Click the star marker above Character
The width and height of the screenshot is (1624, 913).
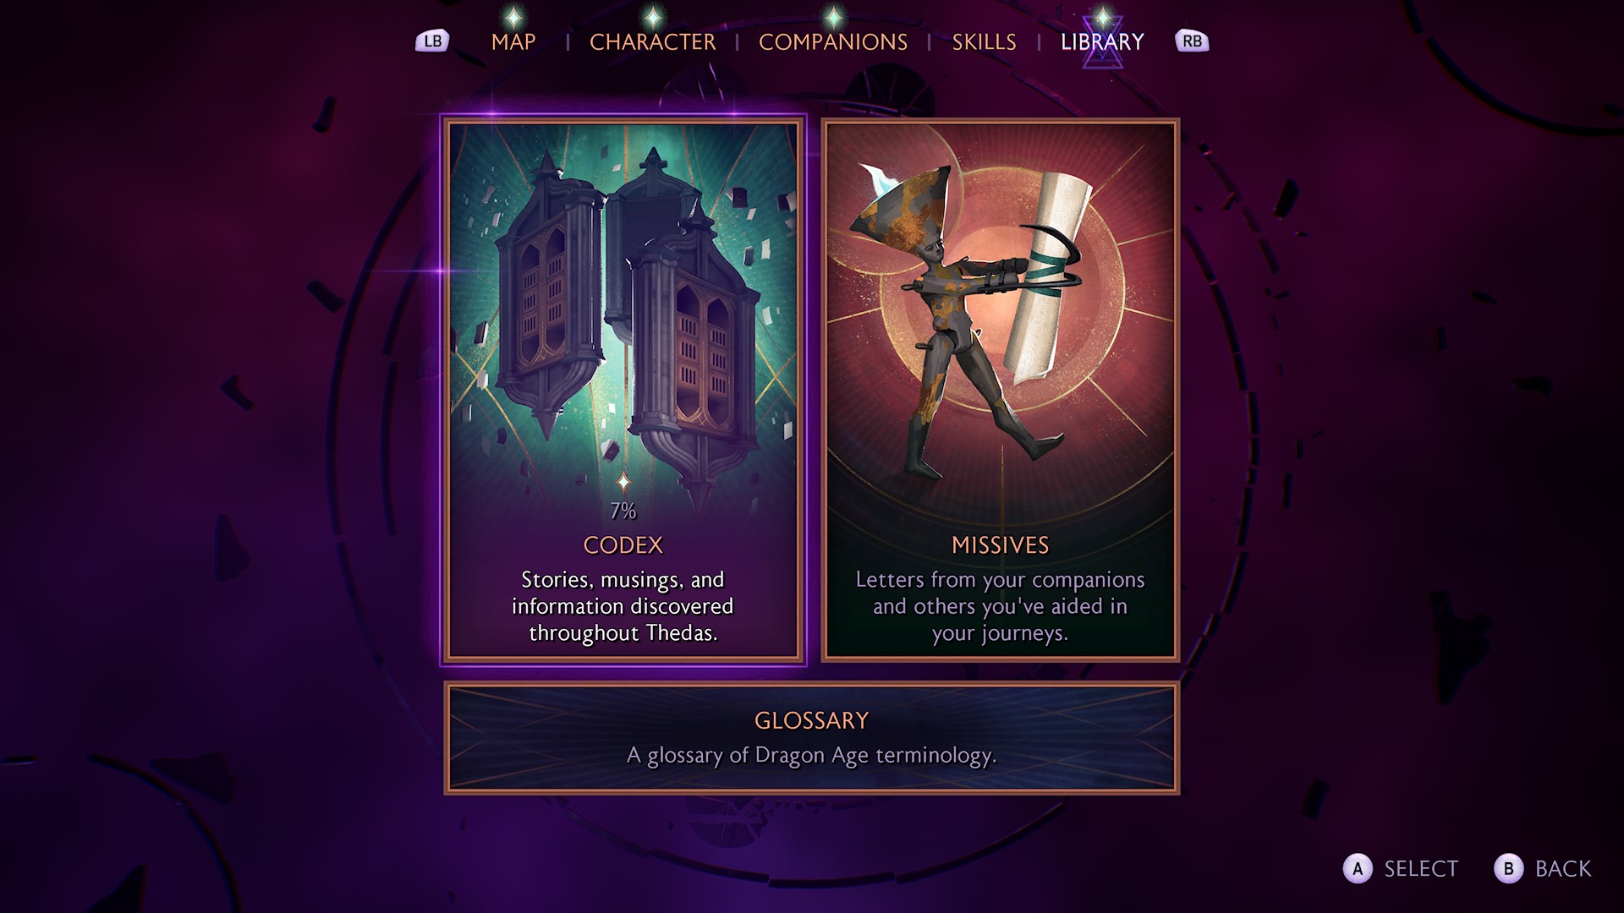click(652, 16)
